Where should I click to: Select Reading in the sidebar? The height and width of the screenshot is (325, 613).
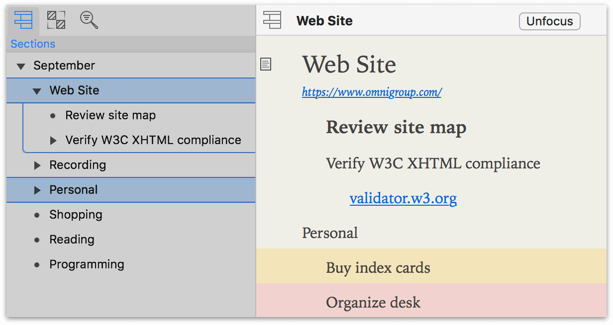coord(72,240)
